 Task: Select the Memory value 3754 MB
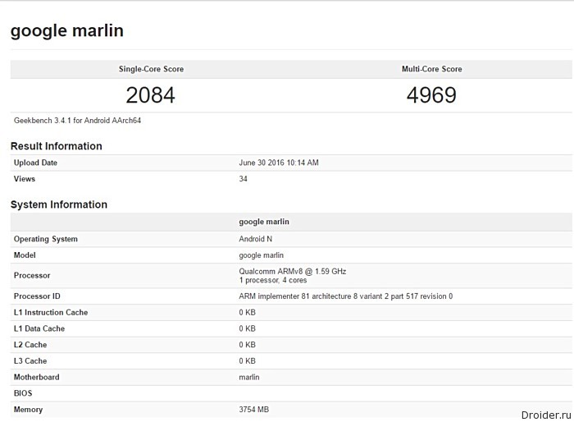tap(253, 410)
